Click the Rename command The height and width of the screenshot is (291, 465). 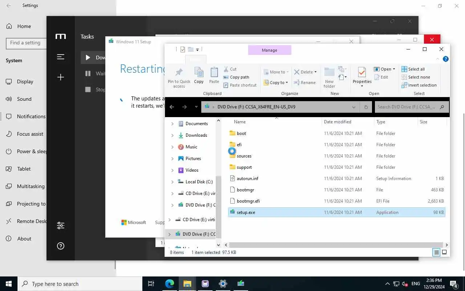[x=305, y=83]
